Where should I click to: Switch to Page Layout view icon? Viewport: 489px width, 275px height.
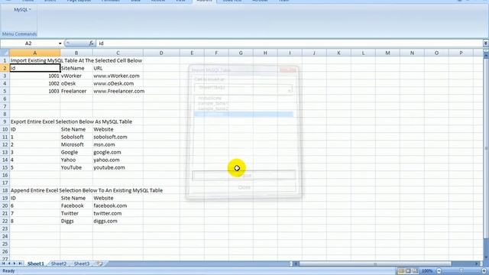coord(408,271)
